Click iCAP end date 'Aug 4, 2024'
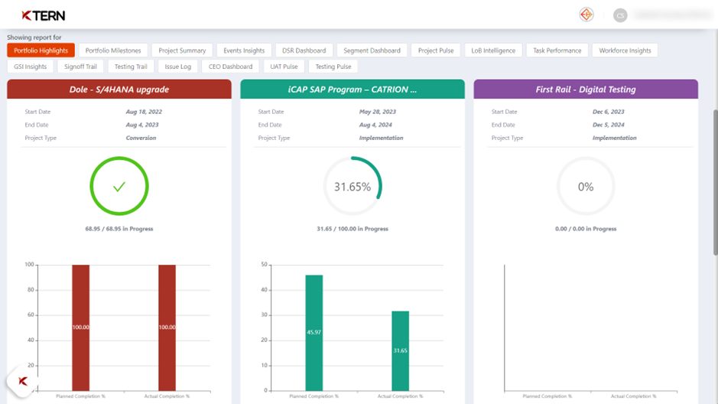The width and height of the screenshot is (718, 404). pyautogui.click(x=375, y=125)
